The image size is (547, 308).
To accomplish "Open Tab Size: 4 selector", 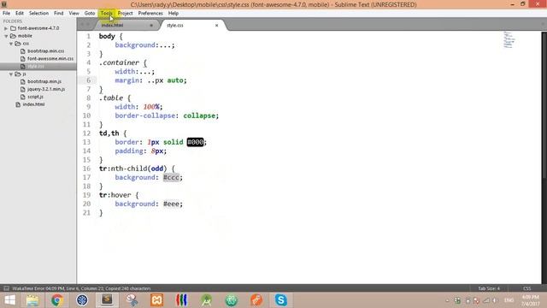I will (x=489, y=288).
